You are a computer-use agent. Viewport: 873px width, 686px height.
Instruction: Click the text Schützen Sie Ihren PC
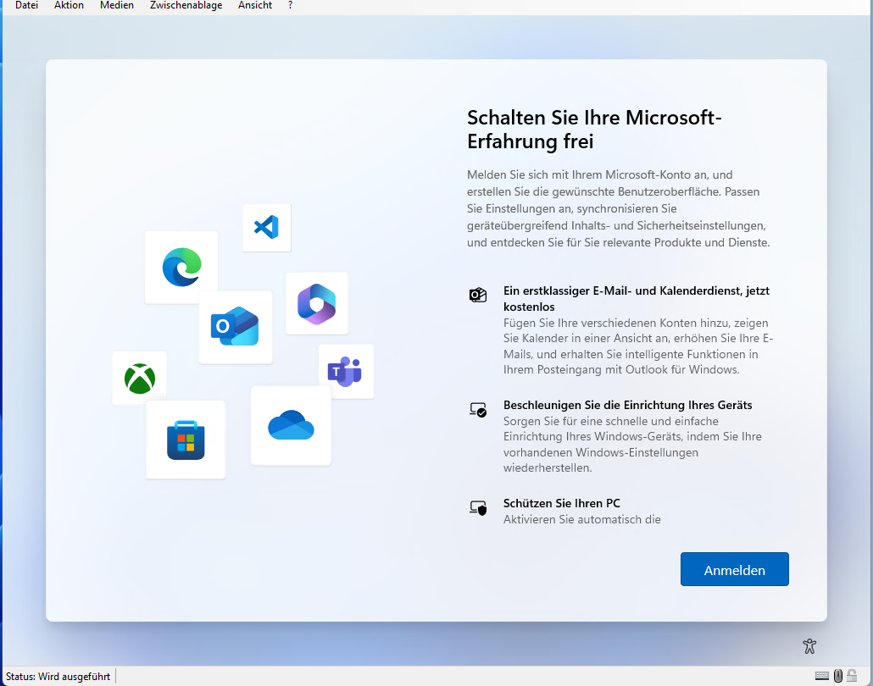tap(562, 504)
